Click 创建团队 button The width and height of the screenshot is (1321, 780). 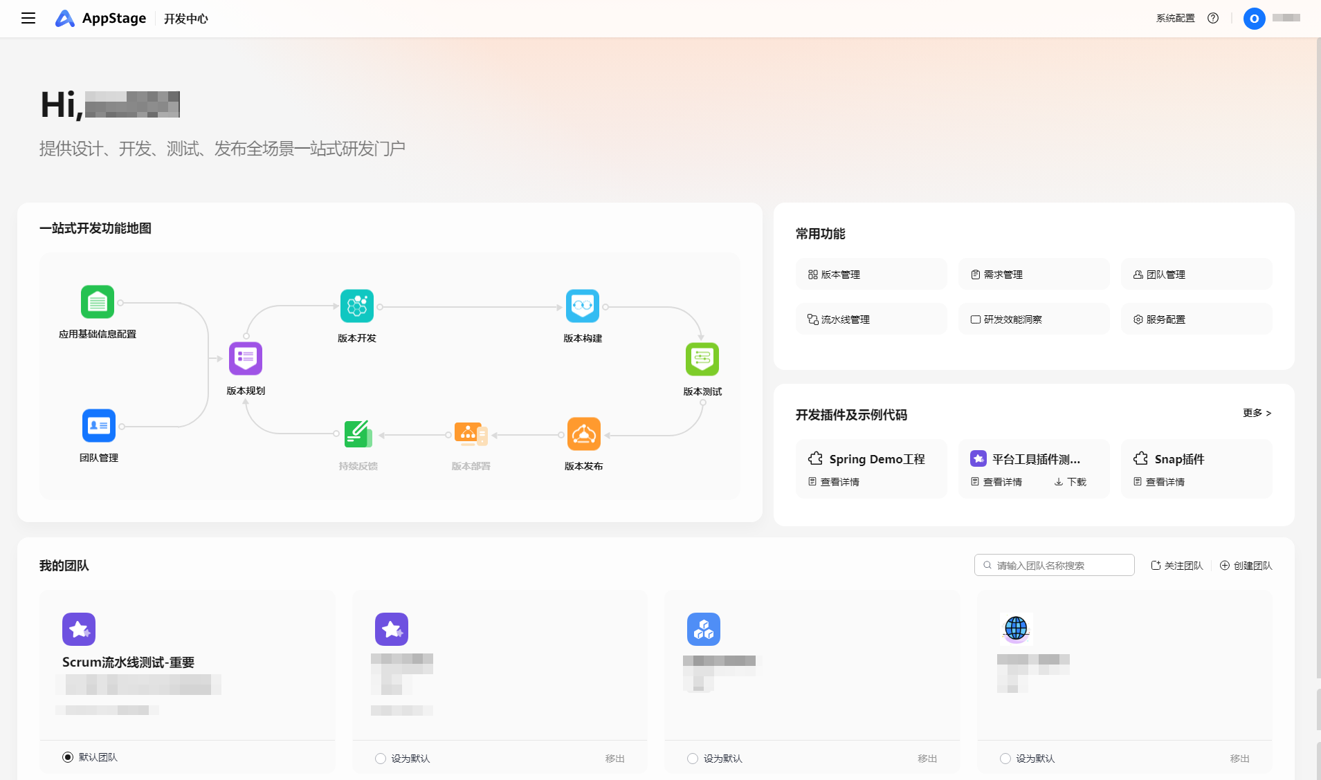(x=1246, y=566)
